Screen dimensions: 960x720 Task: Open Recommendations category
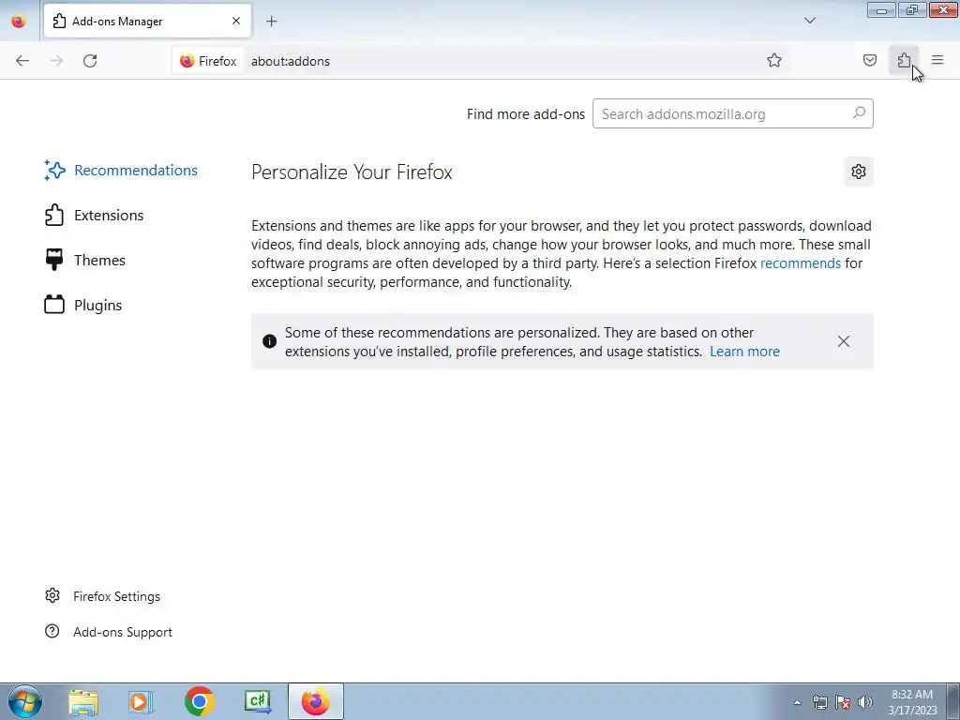(121, 171)
